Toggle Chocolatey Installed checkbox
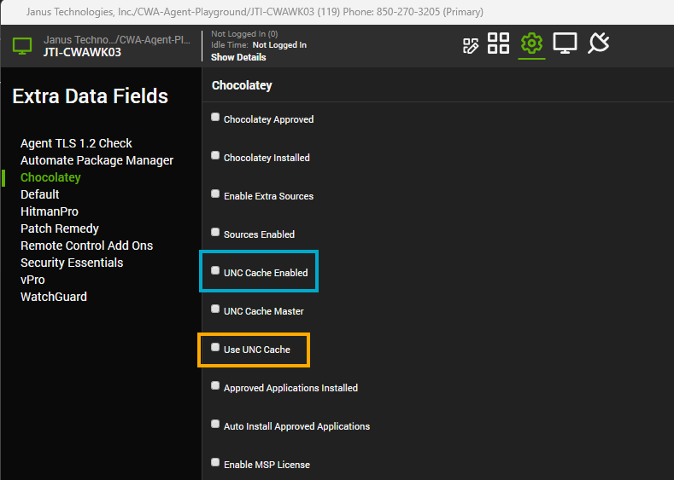 tap(215, 155)
